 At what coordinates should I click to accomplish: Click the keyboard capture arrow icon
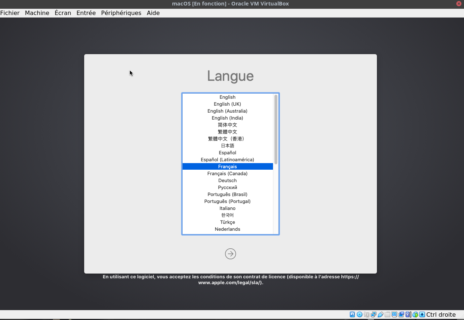tap(422, 315)
